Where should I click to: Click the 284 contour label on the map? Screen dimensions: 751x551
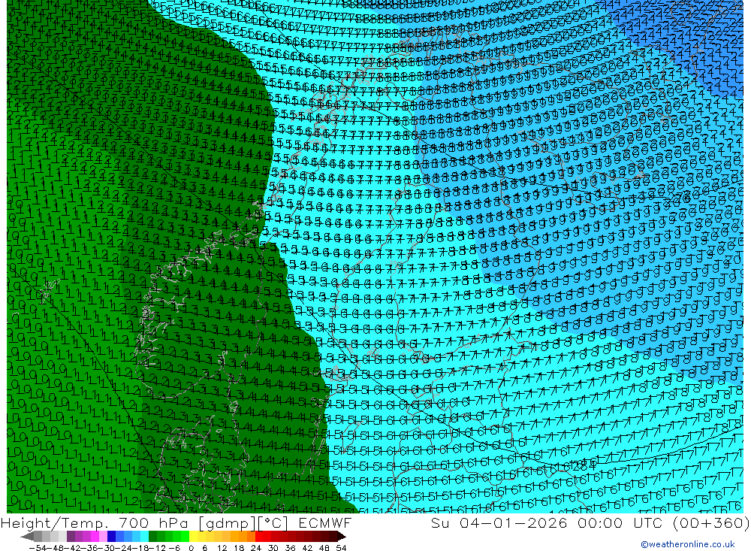584,465
